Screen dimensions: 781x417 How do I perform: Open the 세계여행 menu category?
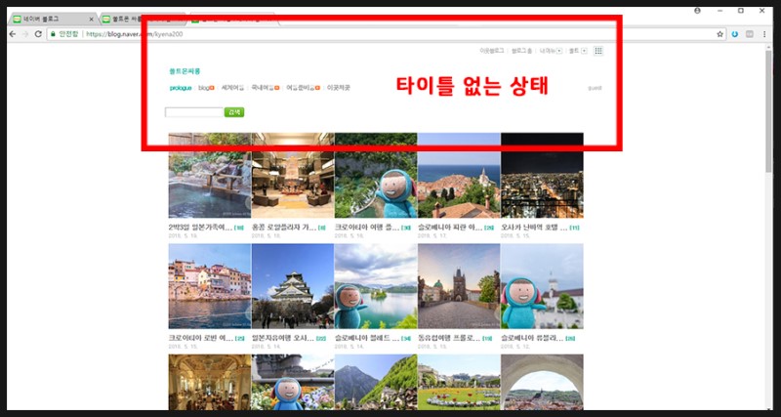(232, 88)
